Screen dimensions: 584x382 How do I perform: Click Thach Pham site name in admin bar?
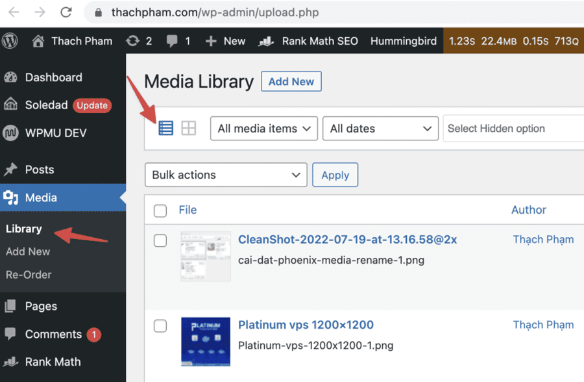pos(82,41)
